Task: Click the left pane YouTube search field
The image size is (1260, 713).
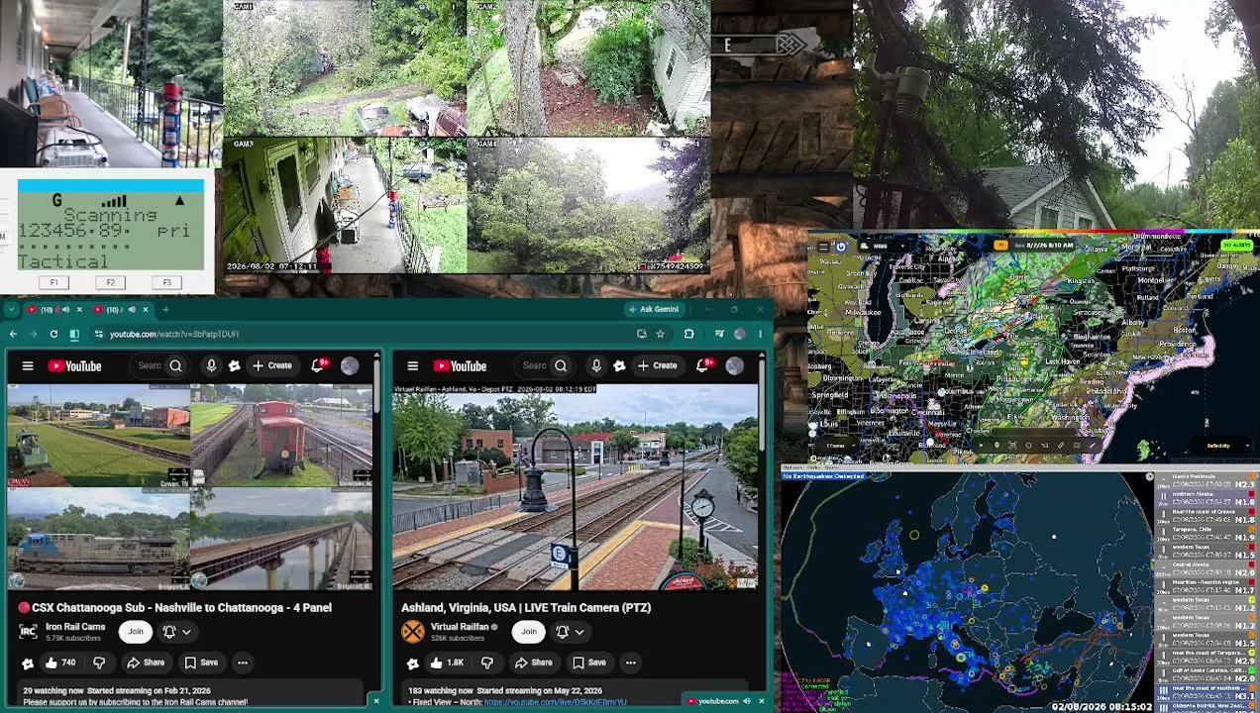Action: (x=149, y=366)
